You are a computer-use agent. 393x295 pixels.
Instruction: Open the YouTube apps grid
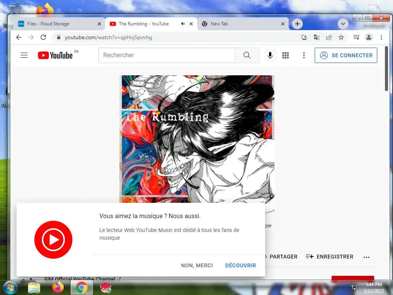tap(286, 55)
